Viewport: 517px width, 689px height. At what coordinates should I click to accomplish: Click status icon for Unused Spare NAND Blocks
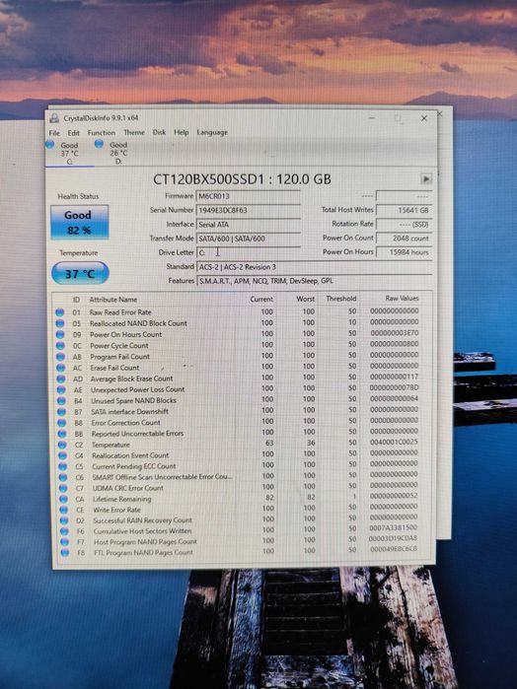[61, 401]
